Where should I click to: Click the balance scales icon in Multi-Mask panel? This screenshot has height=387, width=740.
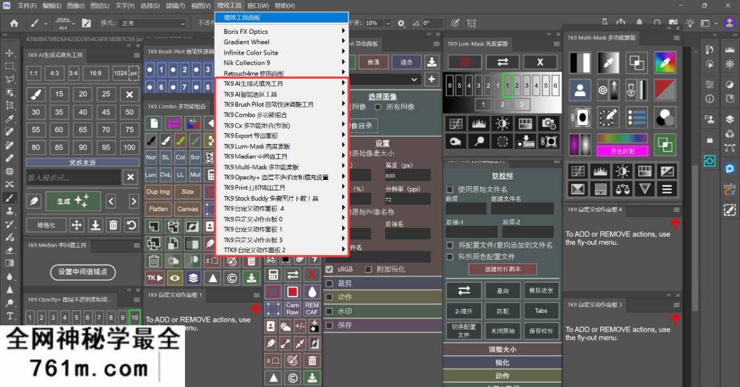point(623,189)
